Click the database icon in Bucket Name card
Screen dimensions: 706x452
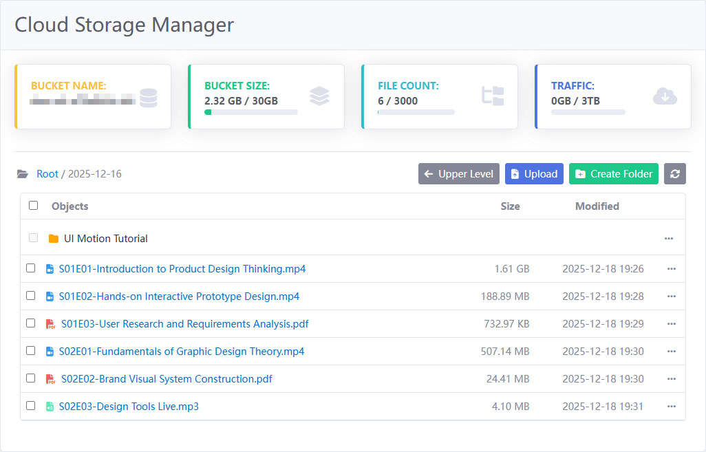click(148, 98)
